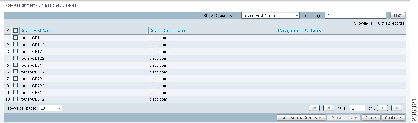The height and width of the screenshot is (123, 418).
Task: Go to next page of records
Action: pyautogui.click(x=382, y=108)
